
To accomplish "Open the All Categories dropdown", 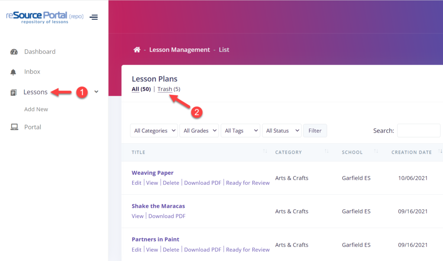I will point(154,131).
